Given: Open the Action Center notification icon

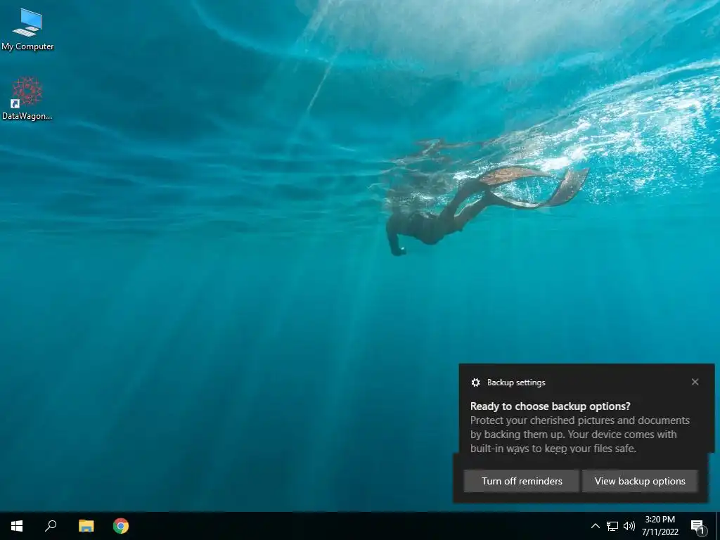Looking at the screenshot, I should 697,526.
